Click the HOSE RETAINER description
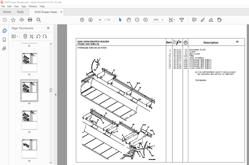The image size is (249, 165). point(197,58)
